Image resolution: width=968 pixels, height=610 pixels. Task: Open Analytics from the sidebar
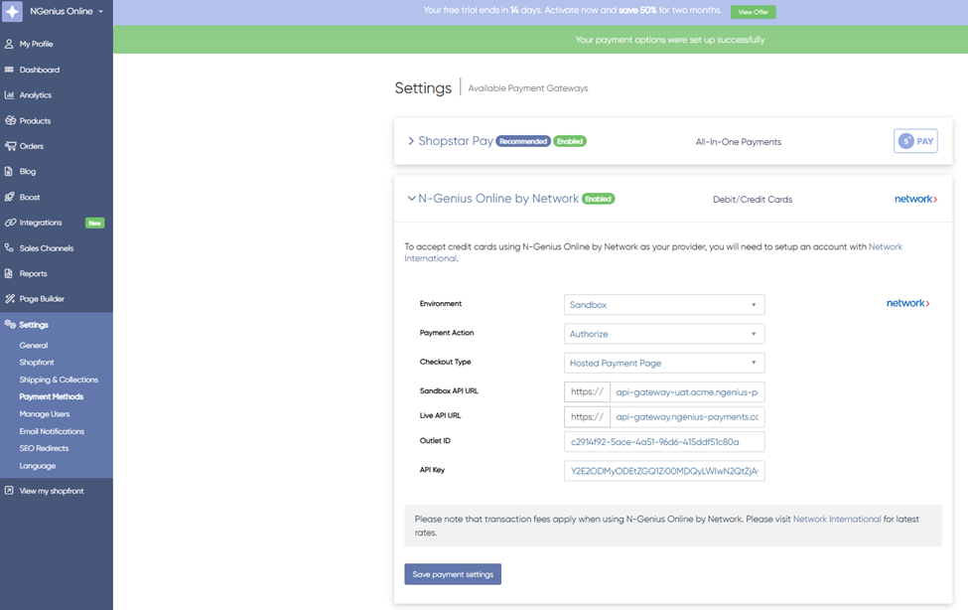coord(35,95)
